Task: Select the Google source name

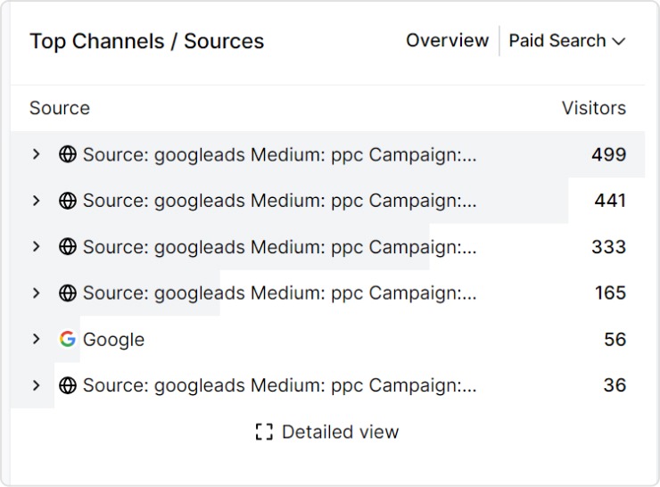Action: click(113, 340)
